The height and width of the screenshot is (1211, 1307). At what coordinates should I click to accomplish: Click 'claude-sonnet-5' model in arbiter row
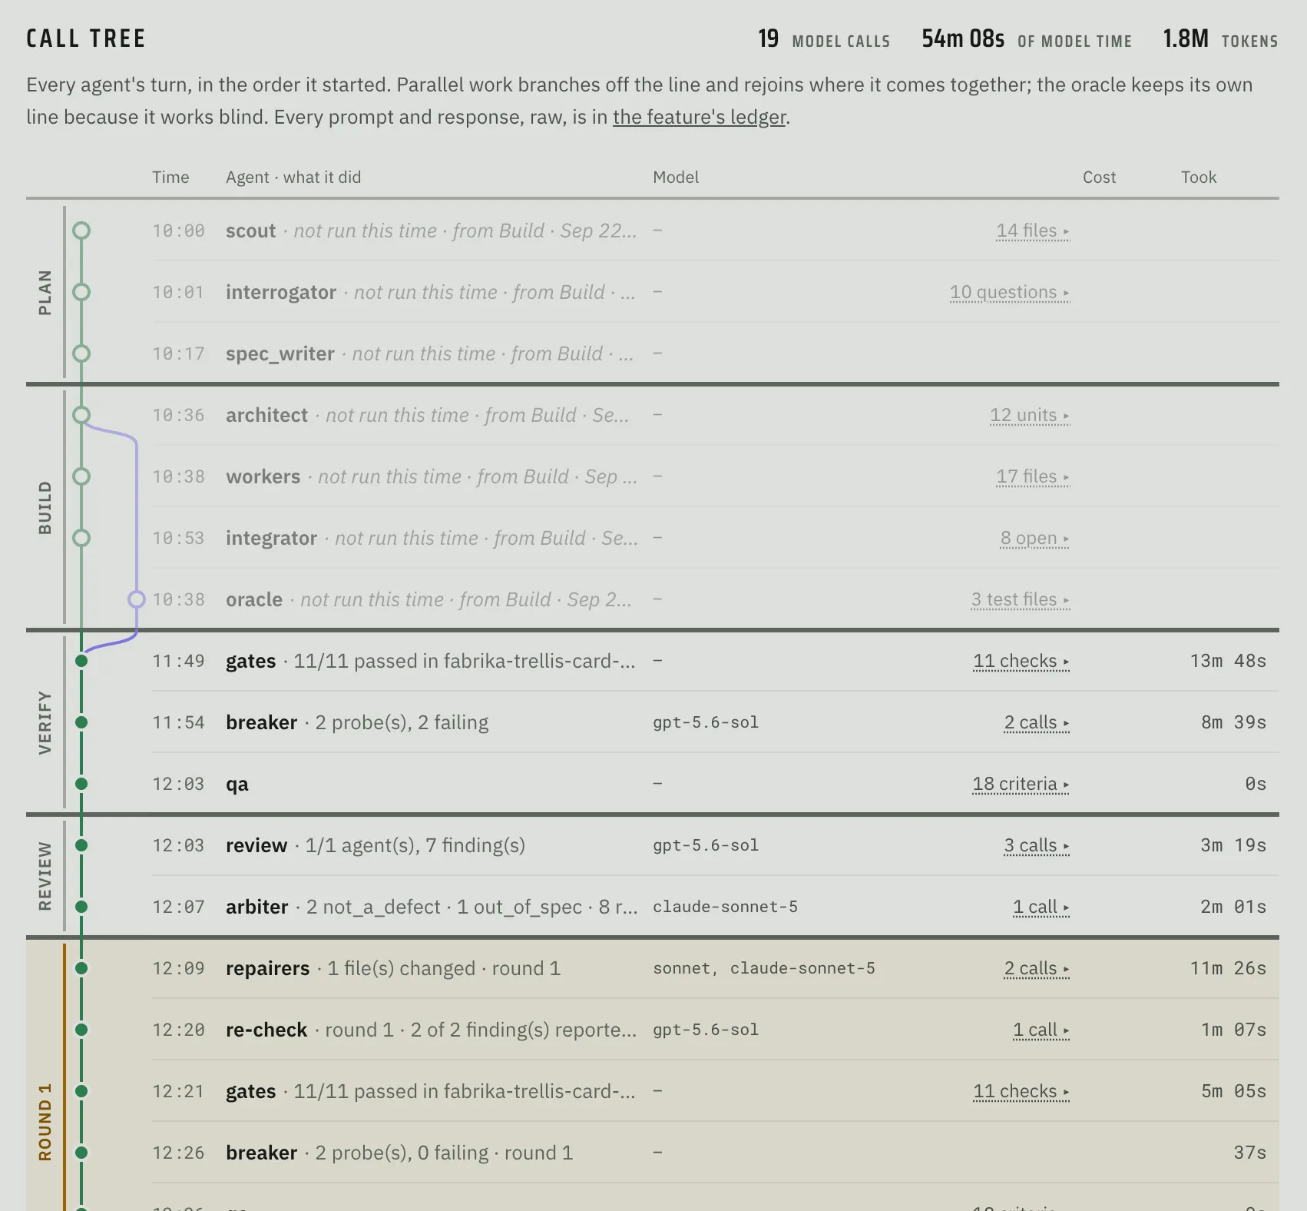725,907
